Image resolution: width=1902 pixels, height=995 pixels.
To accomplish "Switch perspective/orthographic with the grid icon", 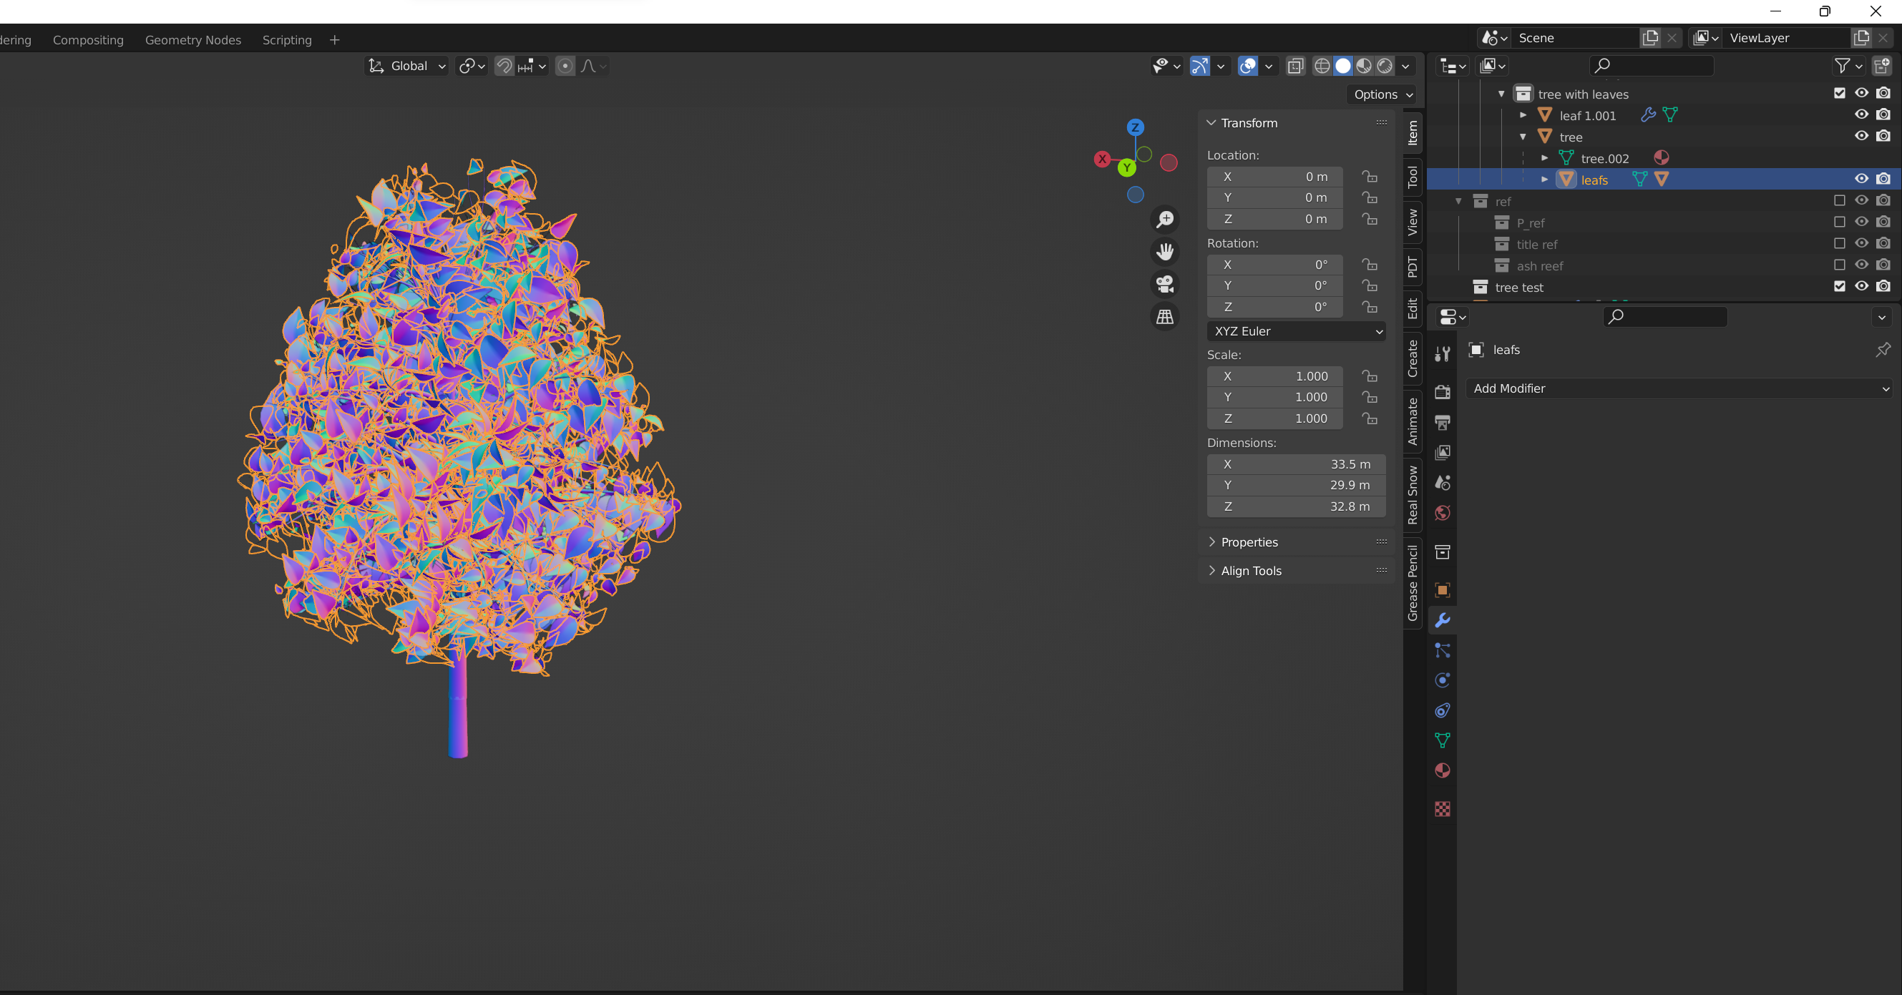I will click(x=1165, y=317).
